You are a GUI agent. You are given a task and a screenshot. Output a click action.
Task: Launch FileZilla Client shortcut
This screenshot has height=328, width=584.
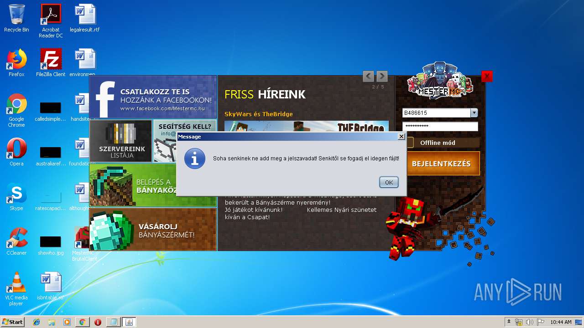coord(51,63)
